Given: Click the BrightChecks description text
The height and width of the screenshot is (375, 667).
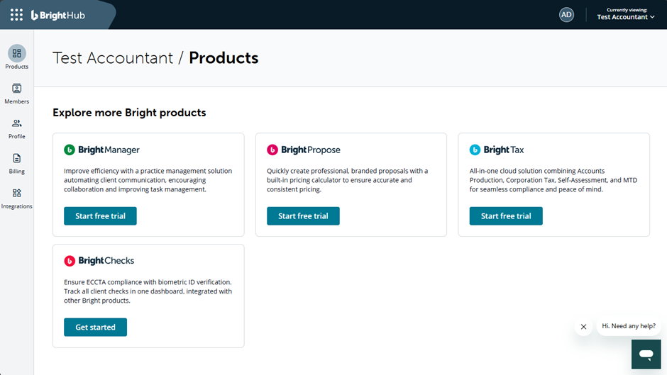Looking at the screenshot, I should tap(148, 291).
